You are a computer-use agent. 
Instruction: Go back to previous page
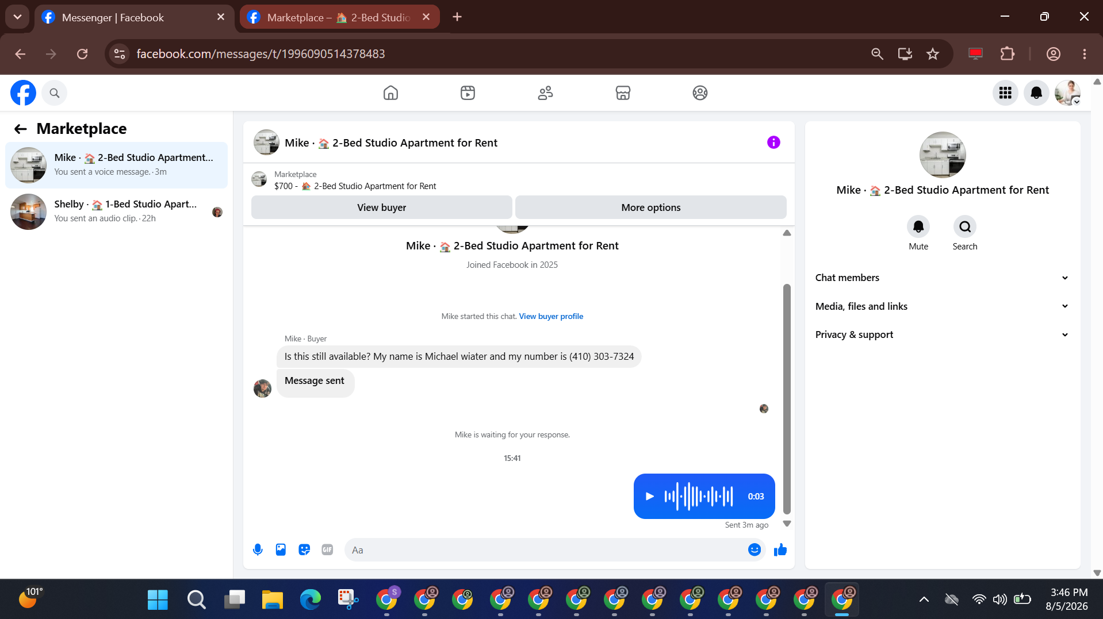pyautogui.click(x=21, y=54)
